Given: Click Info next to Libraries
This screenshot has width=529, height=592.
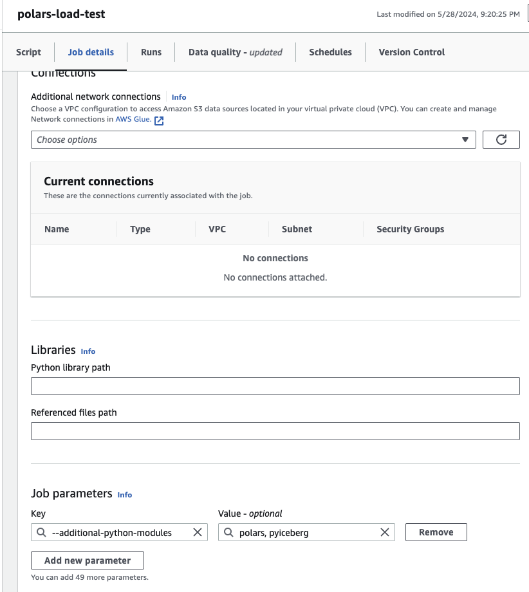Looking at the screenshot, I should 88,351.
